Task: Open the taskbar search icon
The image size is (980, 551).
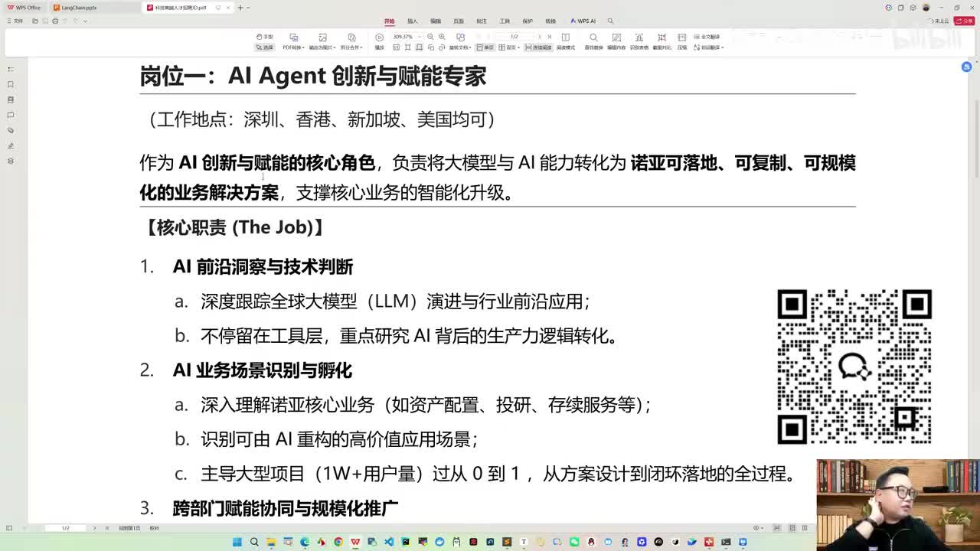Action: (x=254, y=542)
